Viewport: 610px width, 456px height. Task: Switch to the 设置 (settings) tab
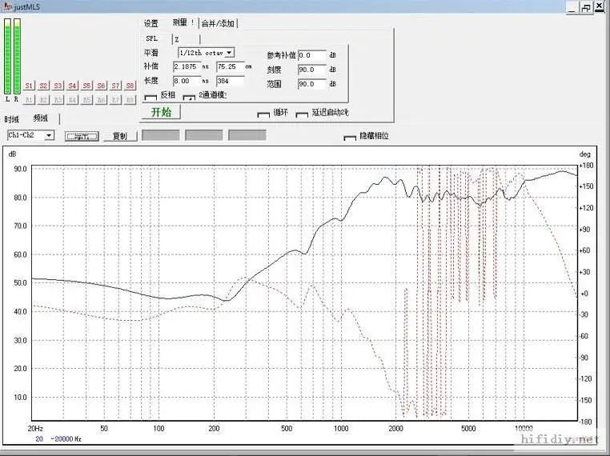[x=151, y=23]
